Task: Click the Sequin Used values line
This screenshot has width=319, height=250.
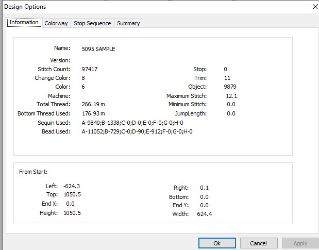Action: pyautogui.click(x=132, y=123)
